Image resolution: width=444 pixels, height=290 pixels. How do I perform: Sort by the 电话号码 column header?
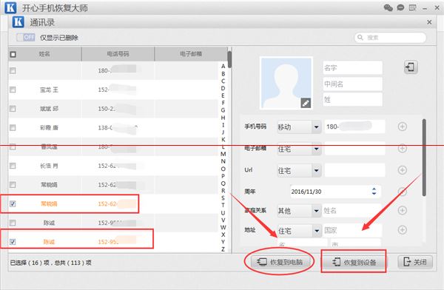pos(118,54)
